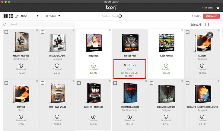Open Cinematic Elements Fire & Water cover

pos(203,94)
